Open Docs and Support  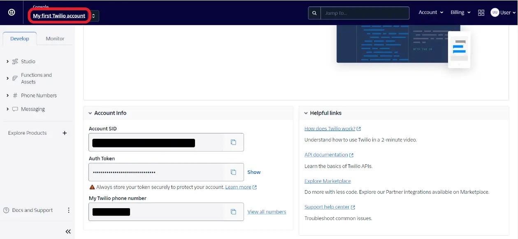click(x=33, y=210)
